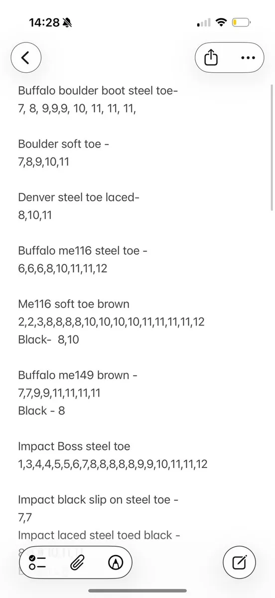Tap the checklist icon in bottom toolbar

(x=37, y=563)
